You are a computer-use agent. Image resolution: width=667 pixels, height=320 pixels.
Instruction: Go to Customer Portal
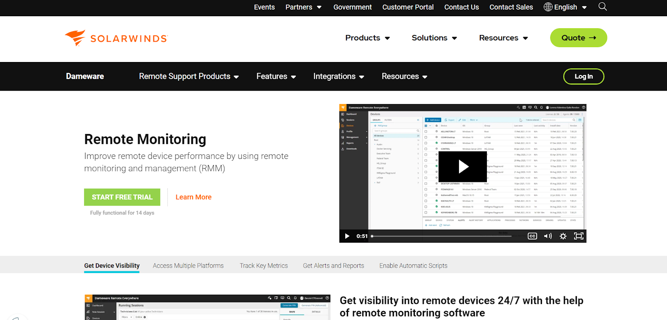(408, 7)
